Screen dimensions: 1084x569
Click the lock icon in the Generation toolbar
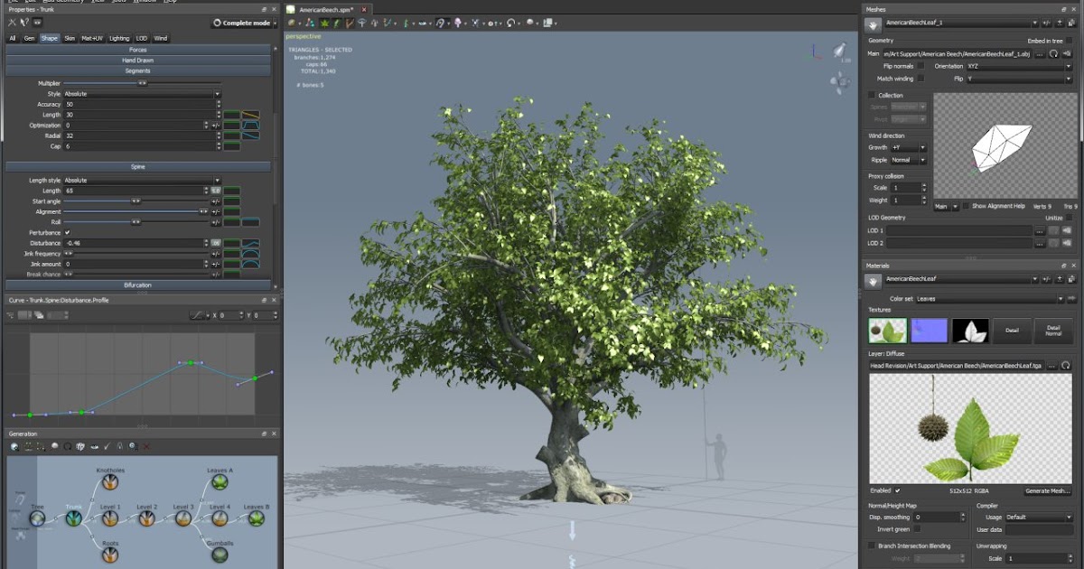[x=119, y=445]
